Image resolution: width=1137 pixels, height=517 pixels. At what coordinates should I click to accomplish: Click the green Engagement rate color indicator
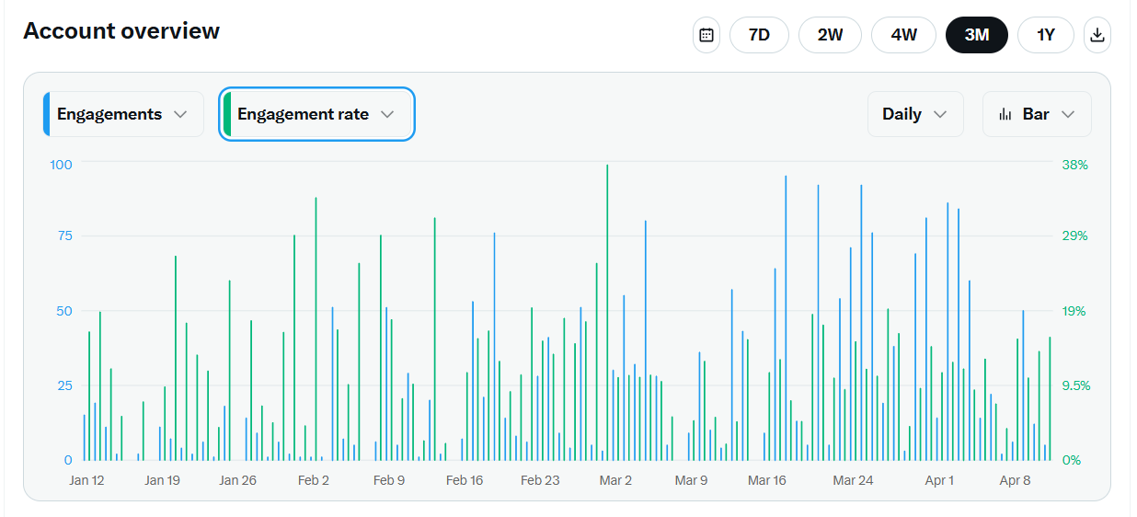tap(227, 114)
